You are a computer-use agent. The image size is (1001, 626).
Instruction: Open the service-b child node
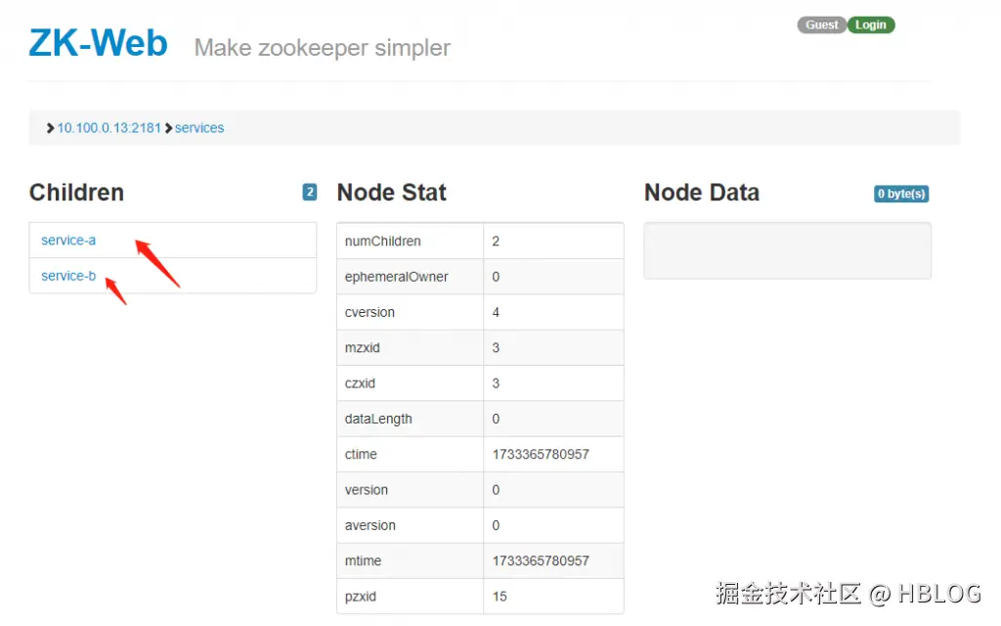tap(68, 276)
